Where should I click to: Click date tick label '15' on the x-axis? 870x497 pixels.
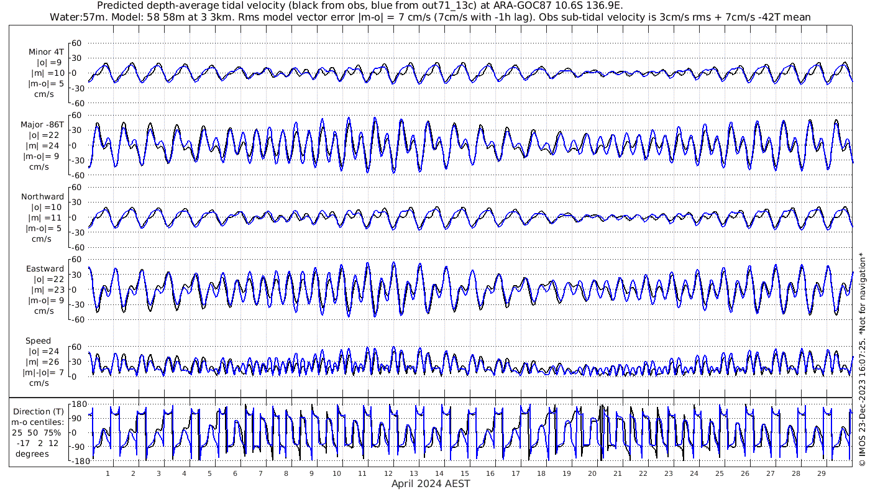pos(464,473)
